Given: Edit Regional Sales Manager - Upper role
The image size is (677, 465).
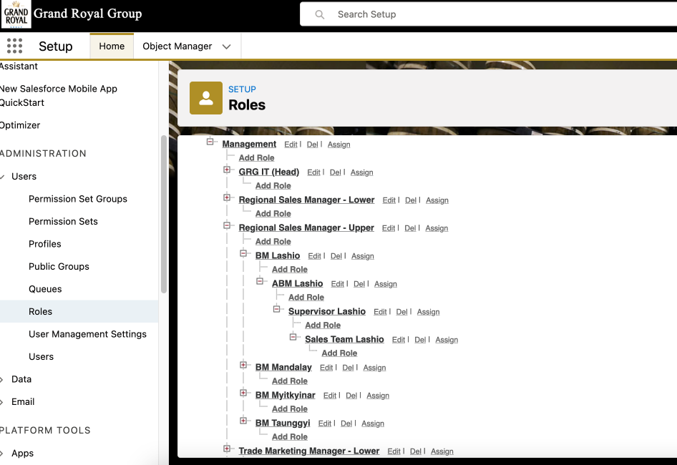Looking at the screenshot, I should [388, 228].
